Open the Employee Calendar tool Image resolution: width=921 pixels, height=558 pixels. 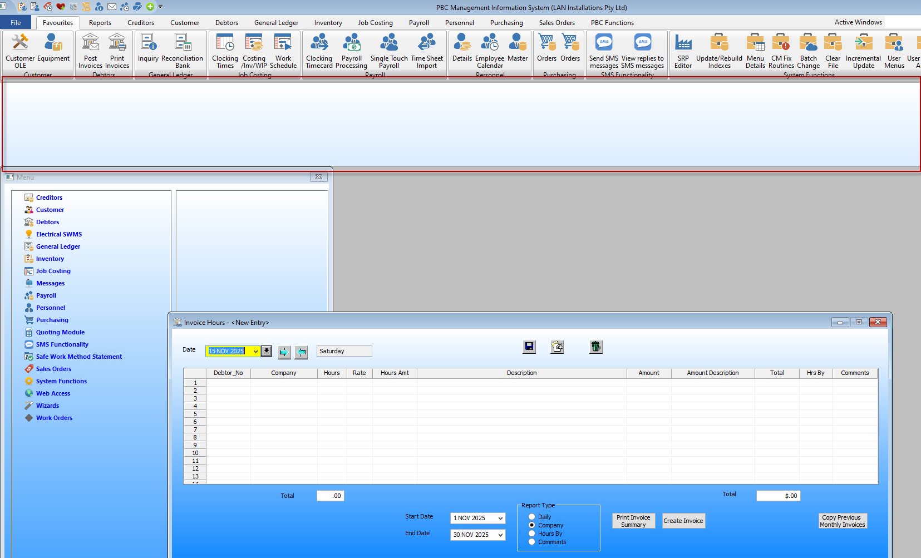tap(489, 51)
